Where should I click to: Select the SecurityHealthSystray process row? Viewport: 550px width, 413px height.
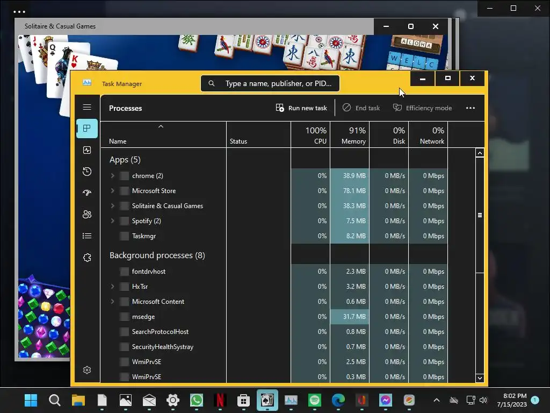click(274, 347)
